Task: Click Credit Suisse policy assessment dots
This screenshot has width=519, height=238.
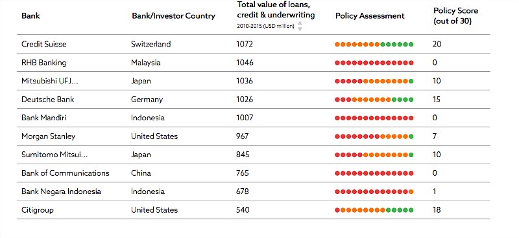Action: coord(374,44)
